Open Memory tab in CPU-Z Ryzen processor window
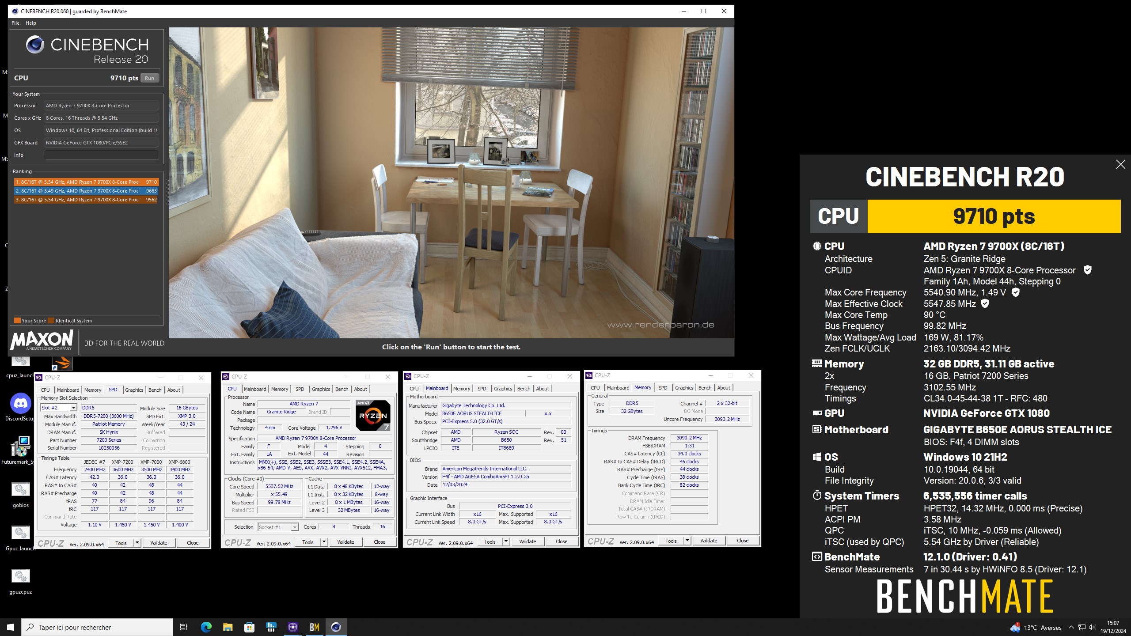The width and height of the screenshot is (1131, 636). point(280,389)
